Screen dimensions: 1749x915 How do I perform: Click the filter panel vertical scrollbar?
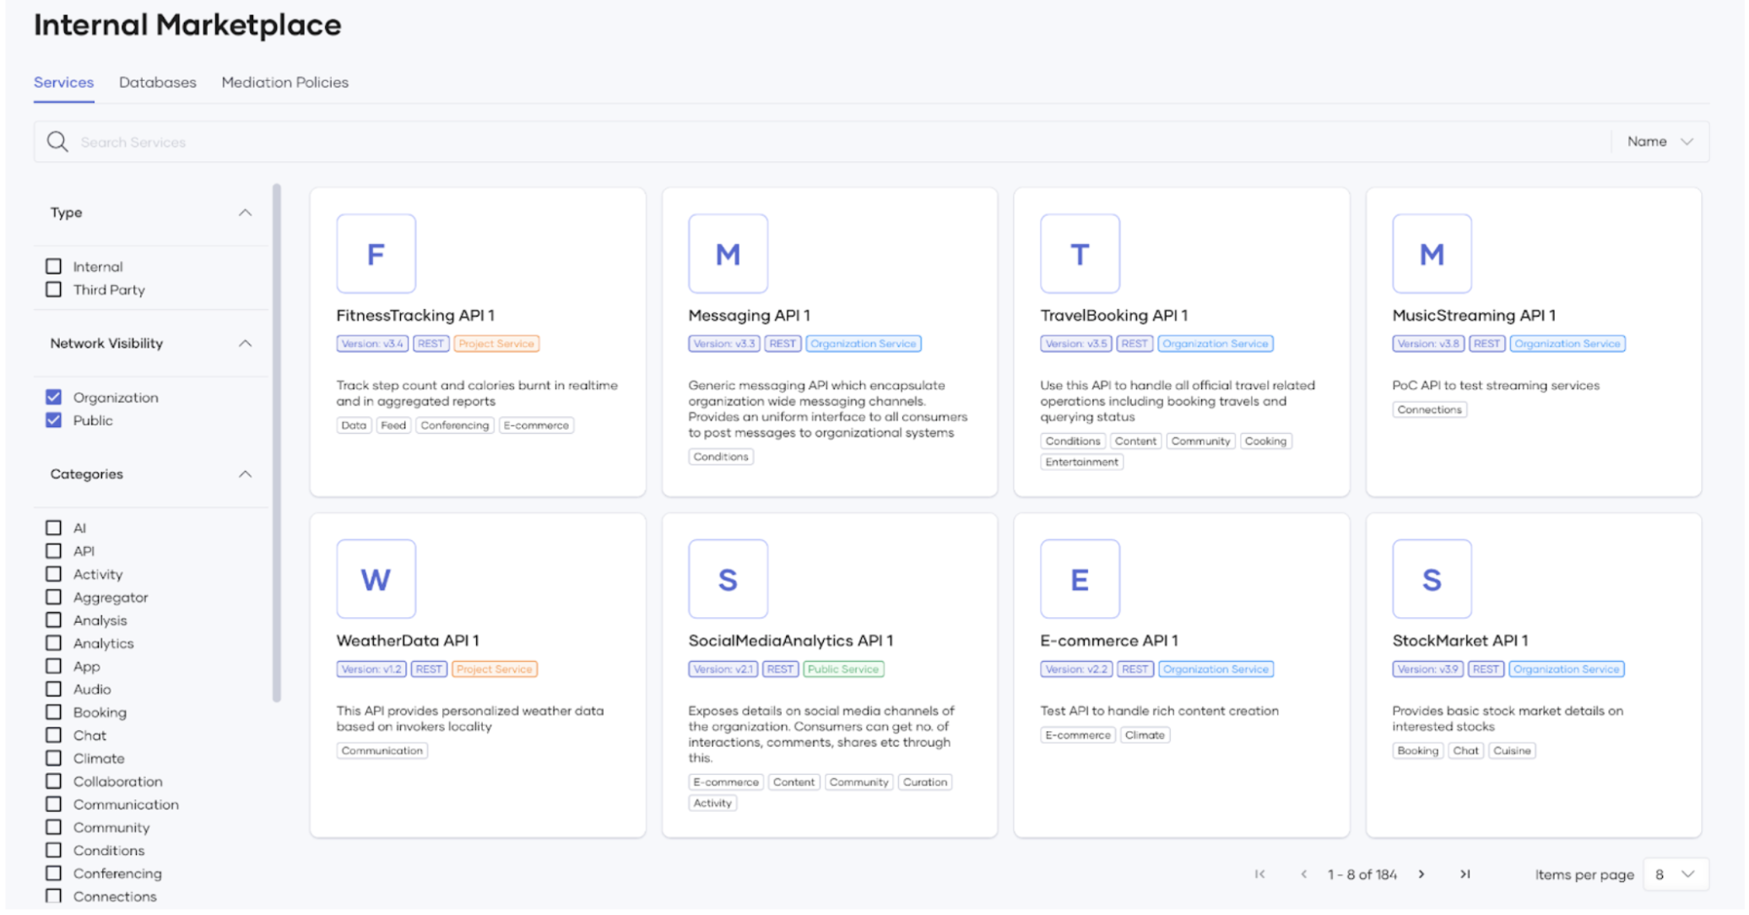[277, 442]
